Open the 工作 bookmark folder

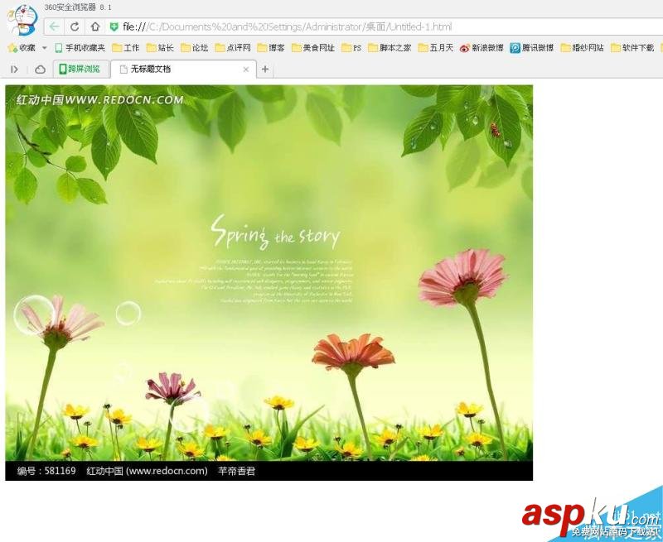pos(125,48)
